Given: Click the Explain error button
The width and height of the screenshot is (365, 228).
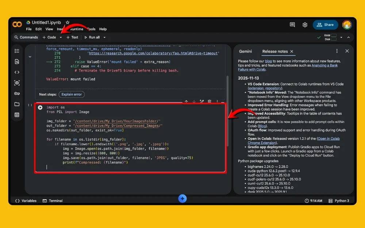Looking at the screenshot, I should (x=72, y=94).
